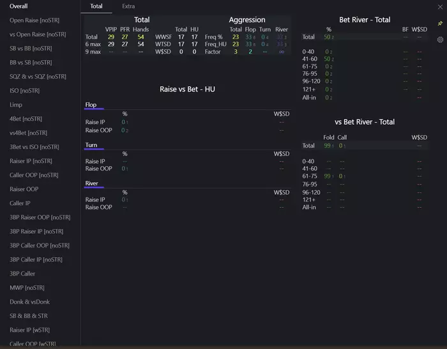This screenshot has height=349, width=447.
Task: Select 3BP Caller IP [noSTR]
Action: pyautogui.click(x=36, y=260)
